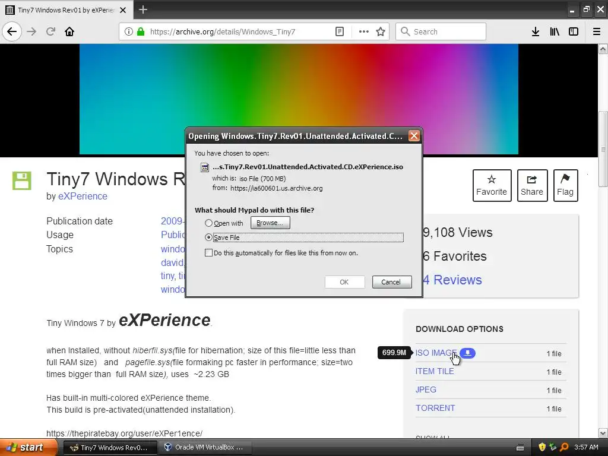This screenshot has width=608, height=456.
Task: Open a new tab with plus icon
Action: pyautogui.click(x=142, y=9)
